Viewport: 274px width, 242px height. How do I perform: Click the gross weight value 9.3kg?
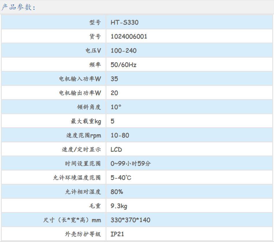[119, 206]
